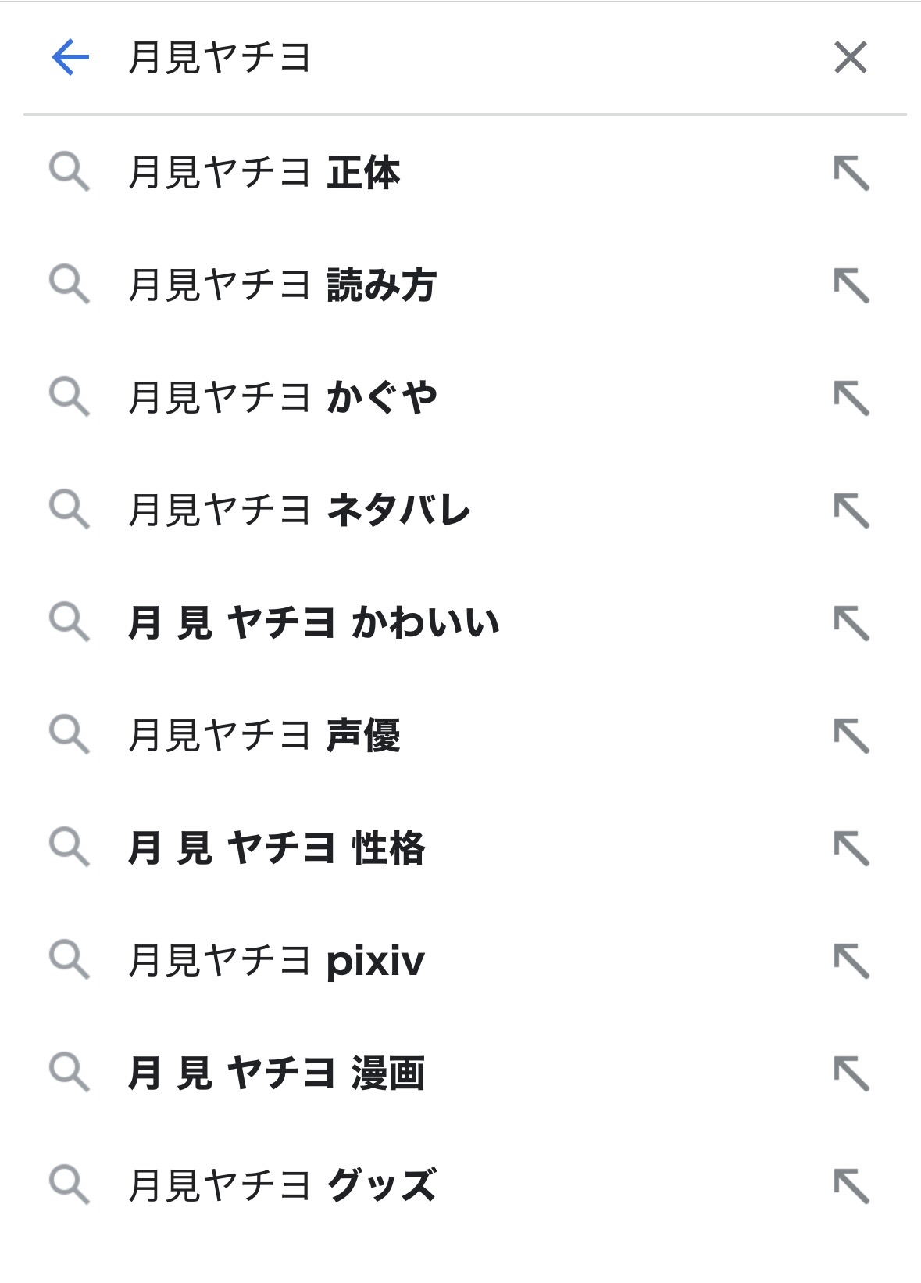
Task: Open the 月見ヤチヨ 漫画 suggestion
Action: click(277, 1073)
